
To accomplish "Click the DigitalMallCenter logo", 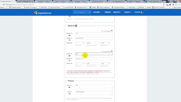I will click(x=43, y=12).
